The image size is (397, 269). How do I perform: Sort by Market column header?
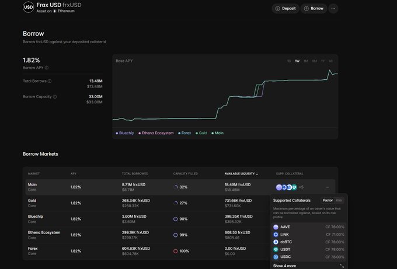(x=34, y=174)
